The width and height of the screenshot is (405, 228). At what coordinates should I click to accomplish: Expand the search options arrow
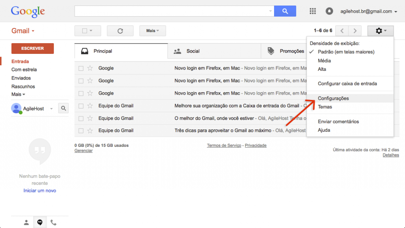coord(270,11)
